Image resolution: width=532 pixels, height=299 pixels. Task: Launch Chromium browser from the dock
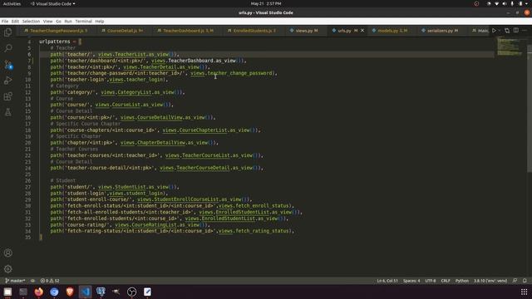(x=54, y=292)
